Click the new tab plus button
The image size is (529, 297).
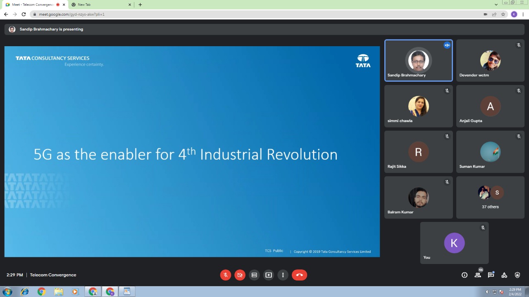[140, 5]
